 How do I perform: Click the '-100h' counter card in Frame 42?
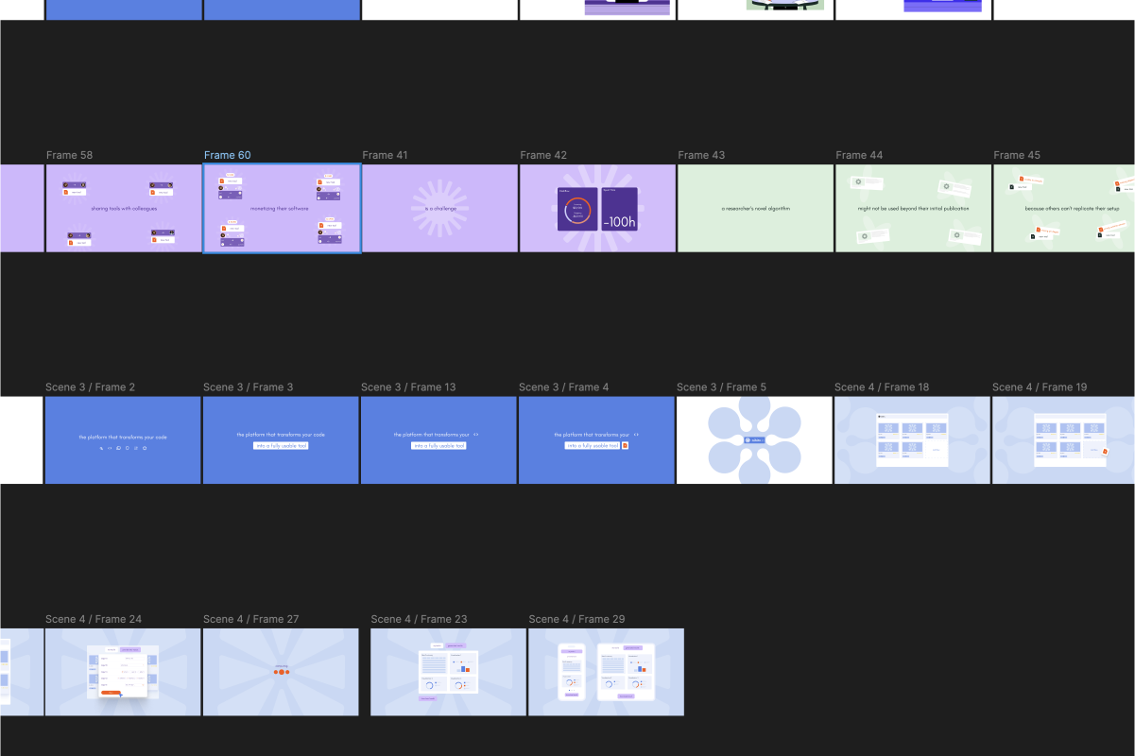coord(619,209)
